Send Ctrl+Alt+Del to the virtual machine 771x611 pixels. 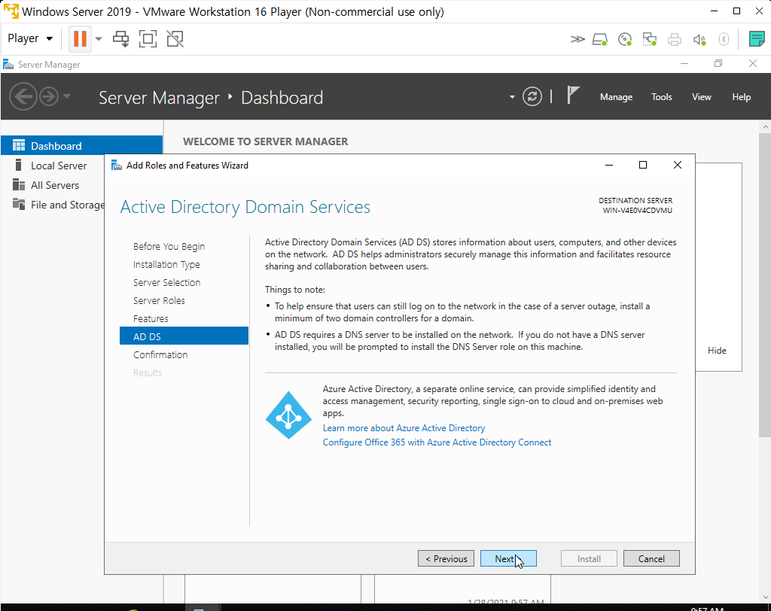[120, 38]
